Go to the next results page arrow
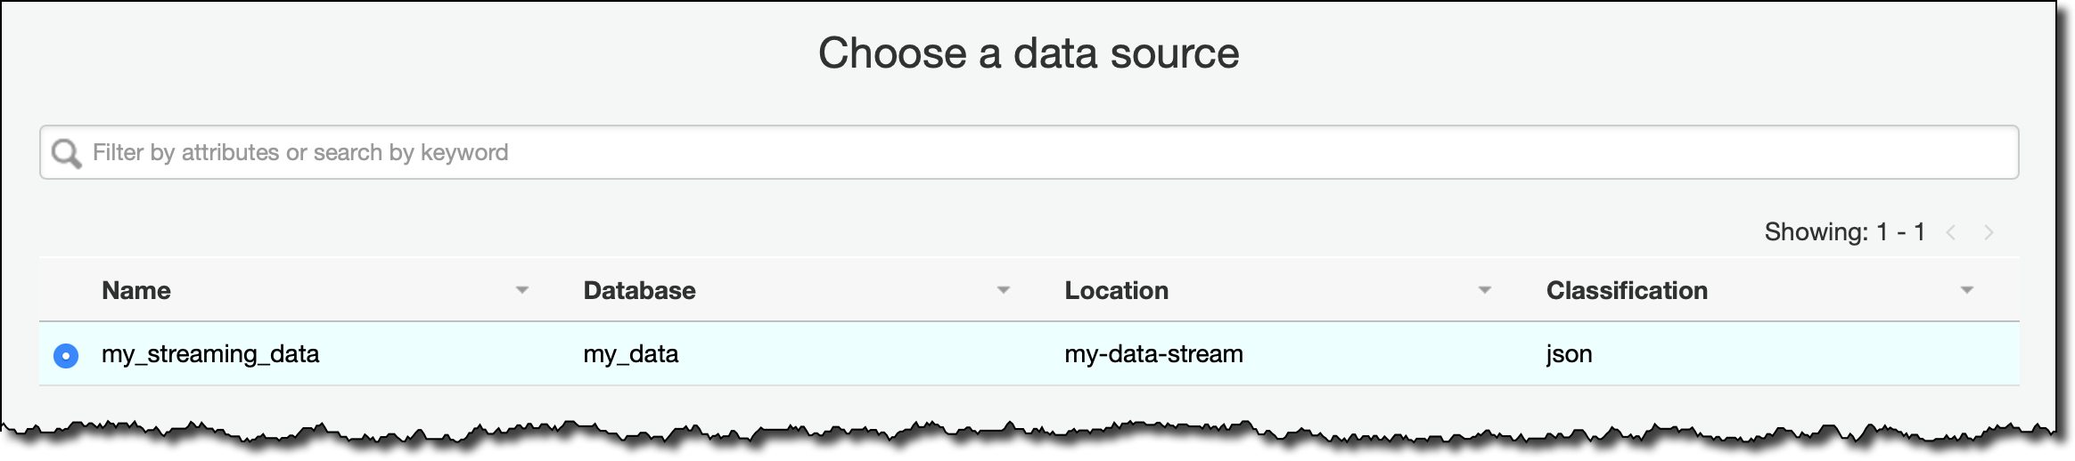The width and height of the screenshot is (2075, 461). (x=1989, y=233)
